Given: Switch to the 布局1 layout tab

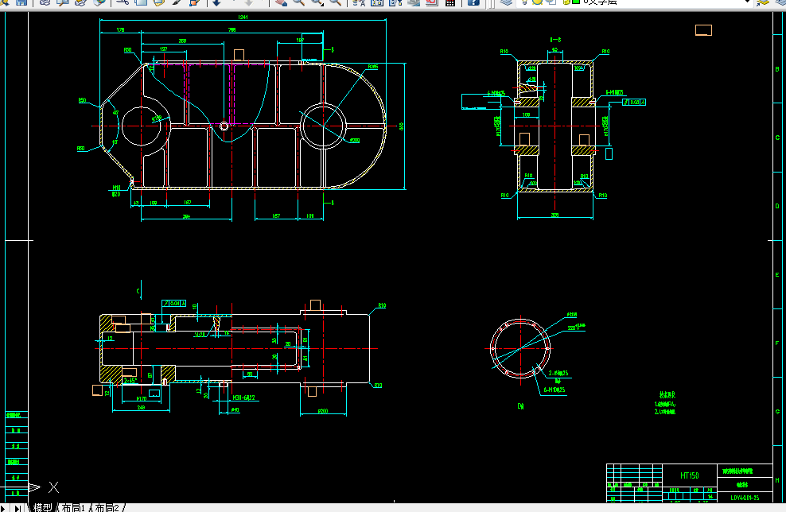Looking at the screenshot, I should [73, 507].
